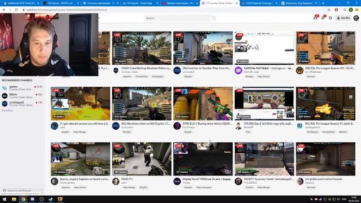Bookmark this page with the star icon
This screenshot has height=203, width=361.
click(x=329, y=10)
